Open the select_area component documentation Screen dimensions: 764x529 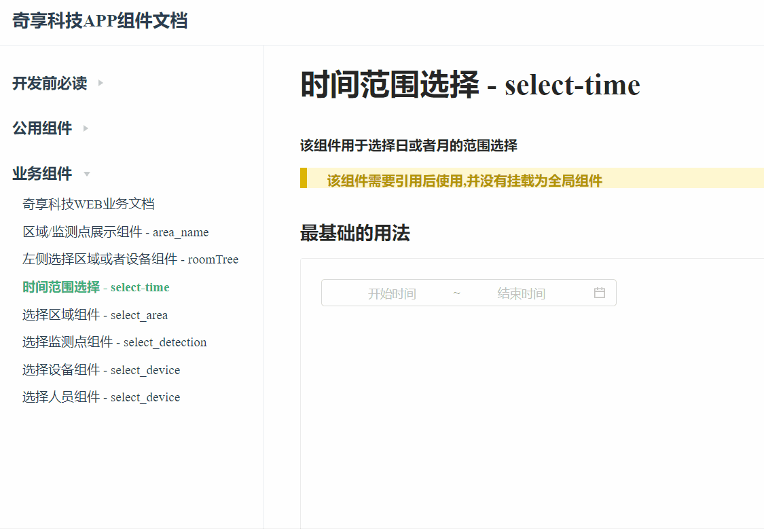[x=94, y=314]
